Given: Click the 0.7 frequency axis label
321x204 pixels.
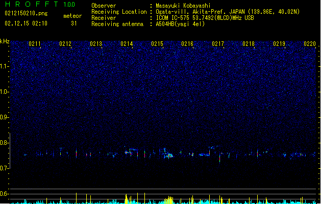Looking at the screenshot, I should (4, 168).
